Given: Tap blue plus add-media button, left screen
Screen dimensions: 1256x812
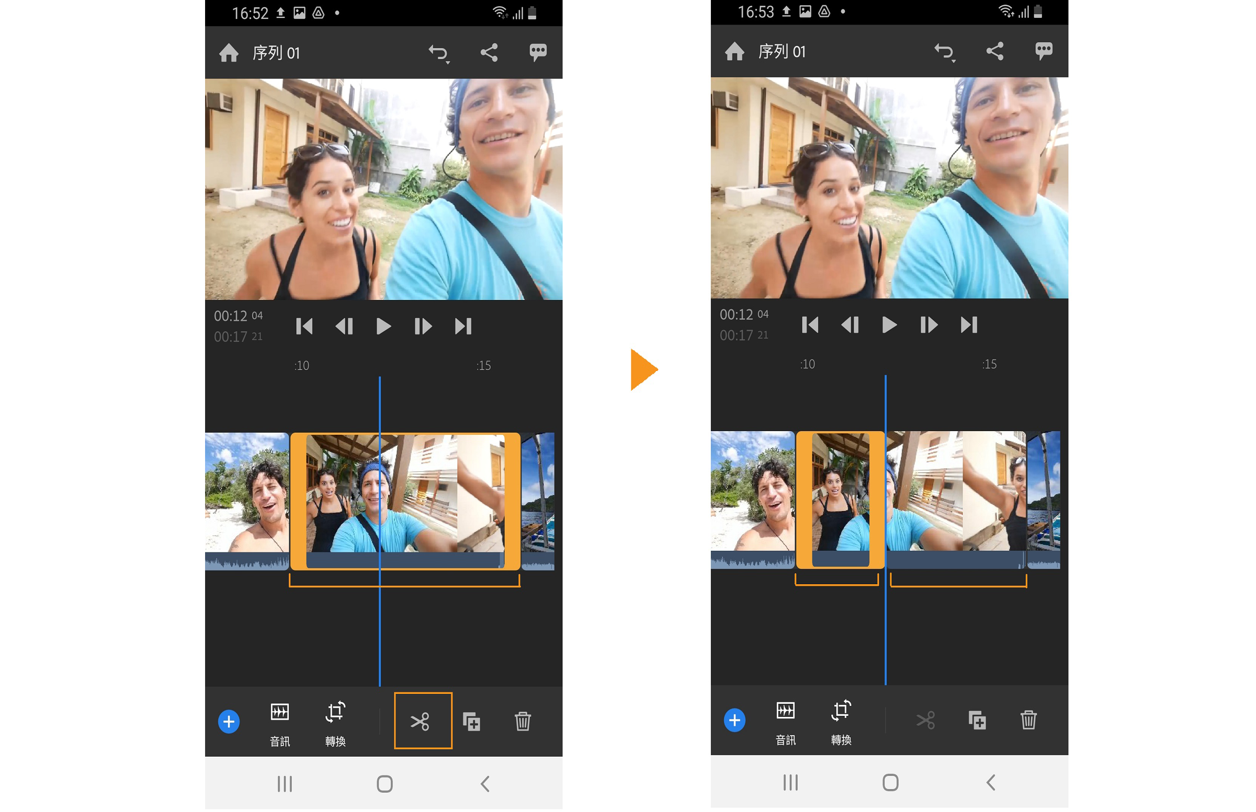Looking at the screenshot, I should coord(229,722).
